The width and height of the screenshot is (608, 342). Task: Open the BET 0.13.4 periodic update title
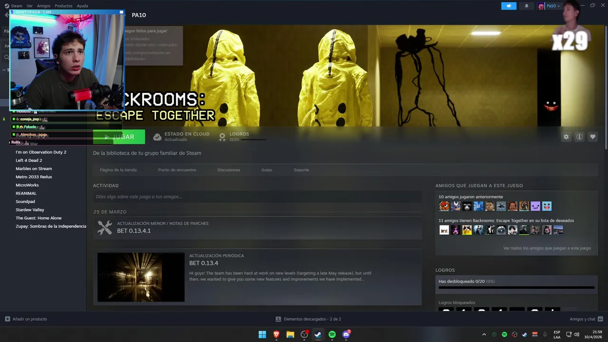[204, 263]
